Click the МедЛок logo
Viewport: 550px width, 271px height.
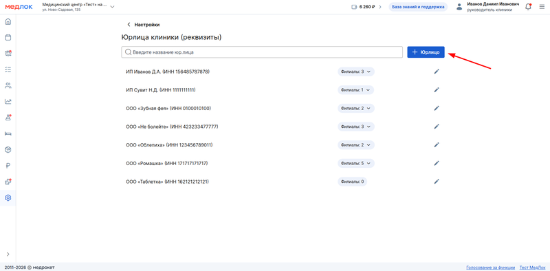click(19, 7)
